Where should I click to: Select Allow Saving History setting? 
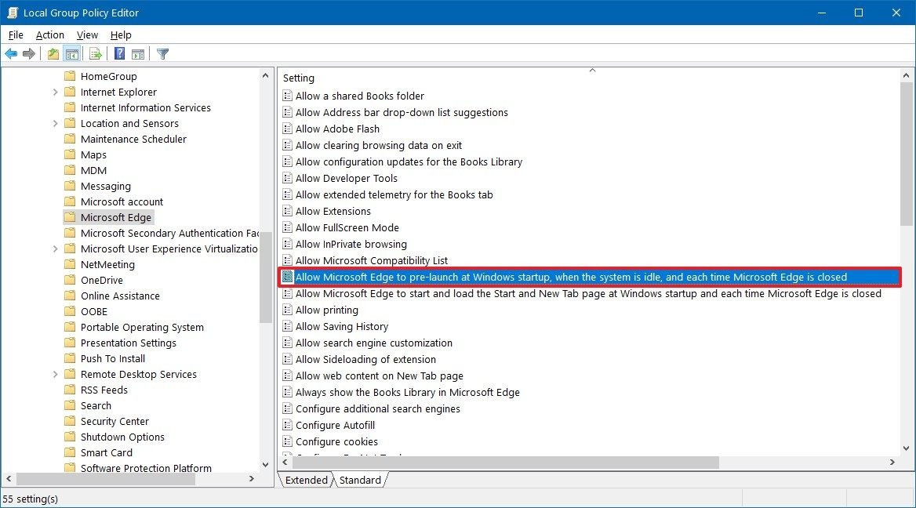click(x=342, y=326)
